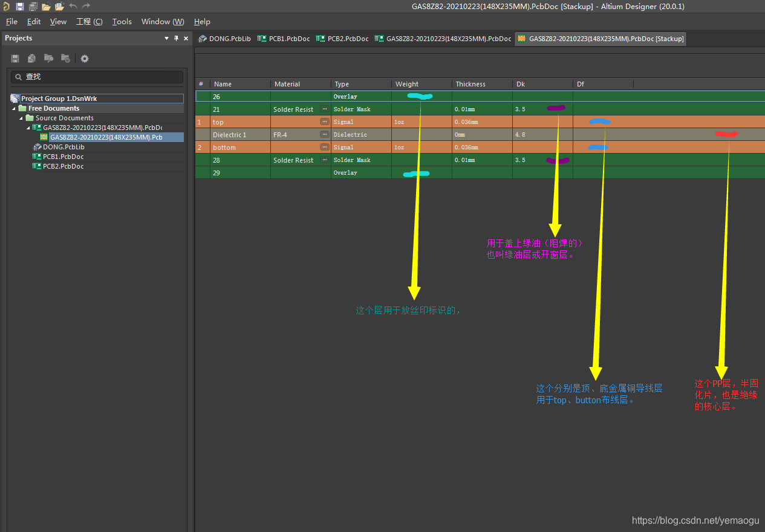Select the 'bottom' layer name cell
Image resolution: width=765 pixels, height=532 pixels.
coord(240,148)
